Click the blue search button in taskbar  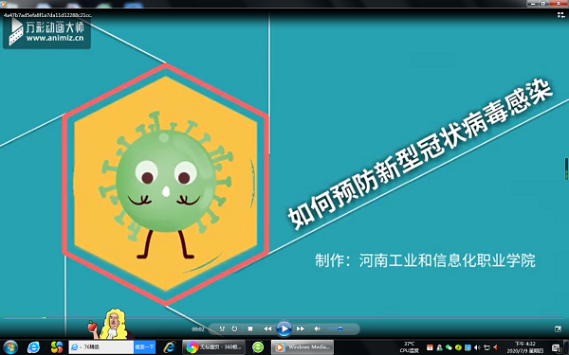(x=144, y=347)
